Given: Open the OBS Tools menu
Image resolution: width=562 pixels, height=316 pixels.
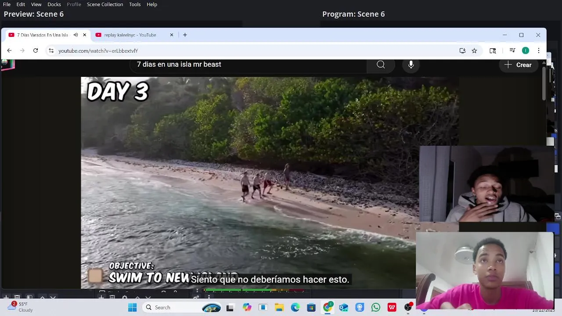Looking at the screenshot, I should tap(135, 4).
